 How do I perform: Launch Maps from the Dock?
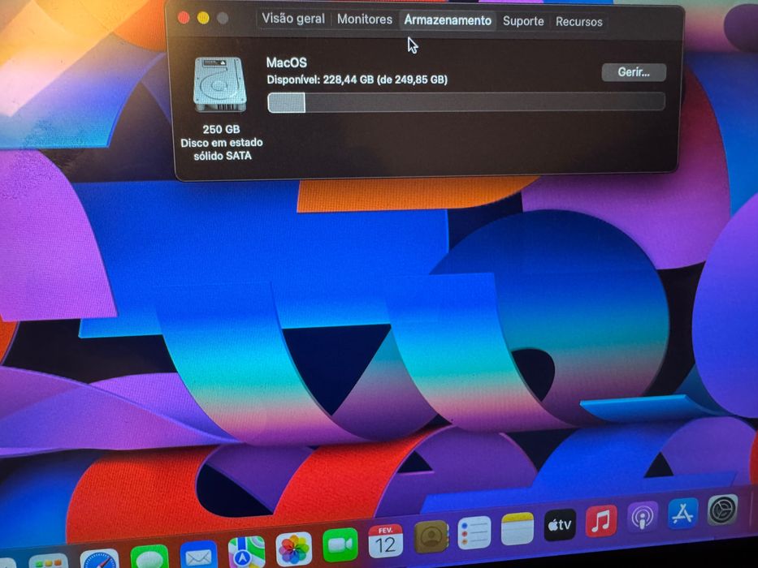tap(246, 553)
